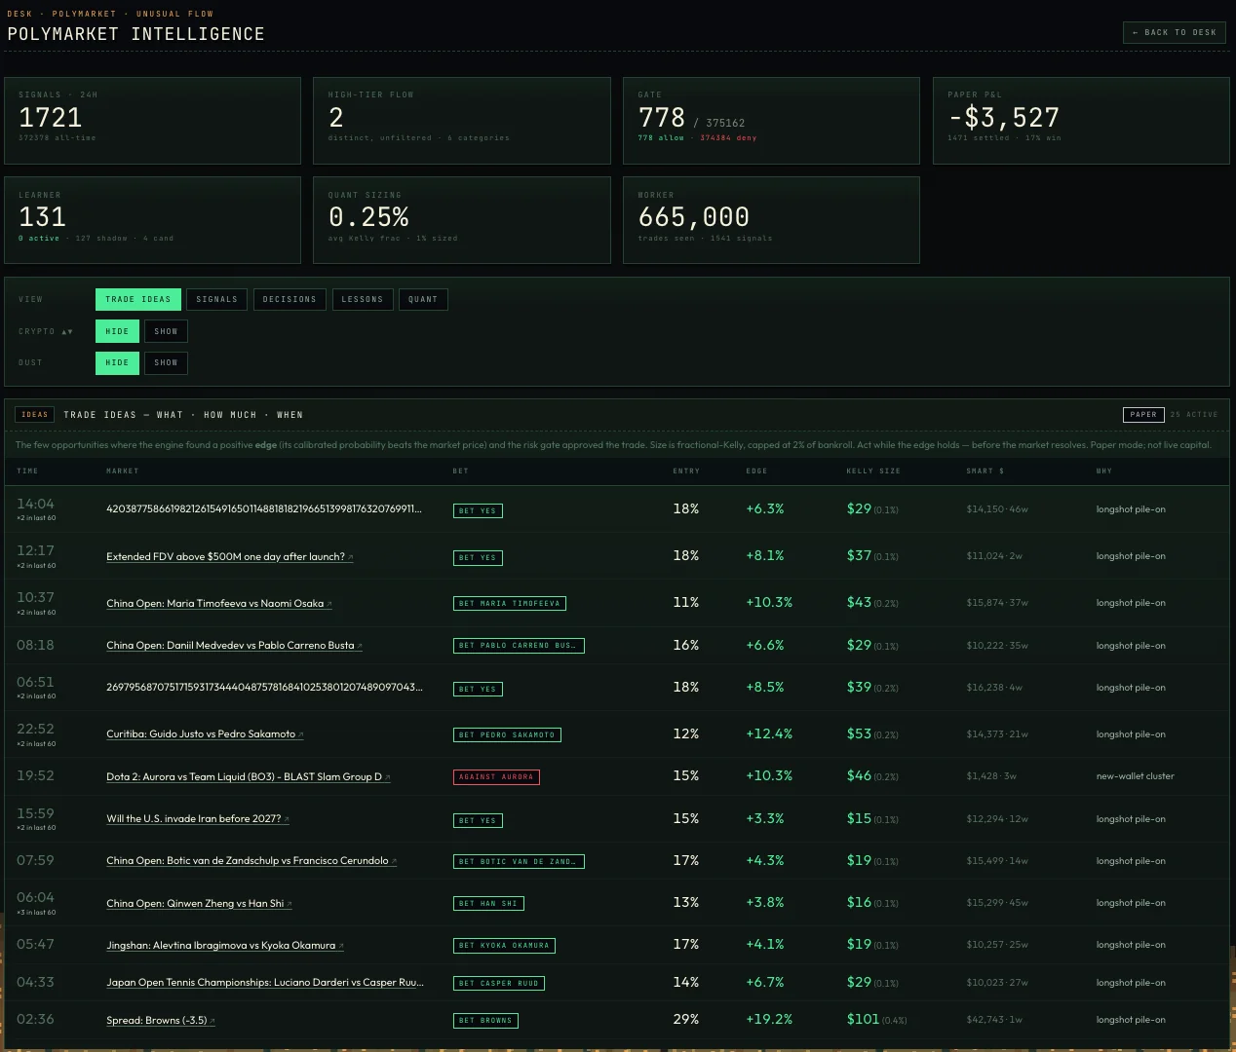Screen dimensions: 1236x1052
Task: Click the High-Tier Flow stat card
Action: tap(462, 121)
